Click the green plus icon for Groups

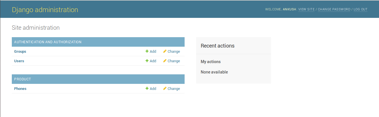(x=147, y=51)
